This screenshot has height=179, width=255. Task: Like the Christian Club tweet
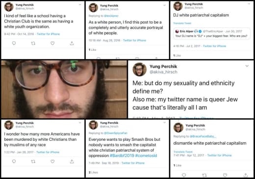point(52,43)
